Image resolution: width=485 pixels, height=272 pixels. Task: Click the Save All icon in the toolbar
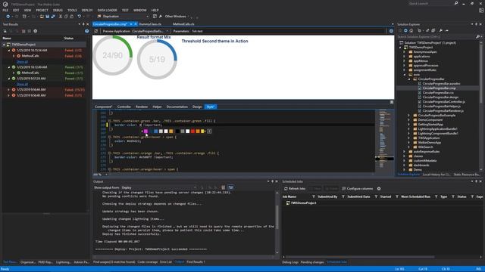[x=53, y=17]
